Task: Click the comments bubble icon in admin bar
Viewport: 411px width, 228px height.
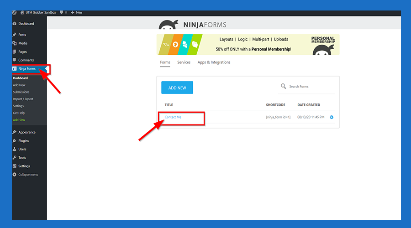Action: (x=62, y=12)
